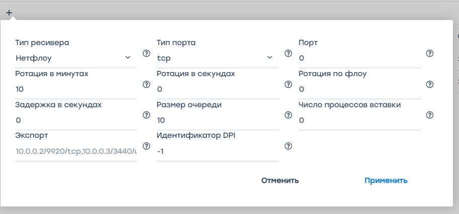Select the Идентификатор DPI input field
The height and width of the screenshot is (214, 459).
click(217, 151)
